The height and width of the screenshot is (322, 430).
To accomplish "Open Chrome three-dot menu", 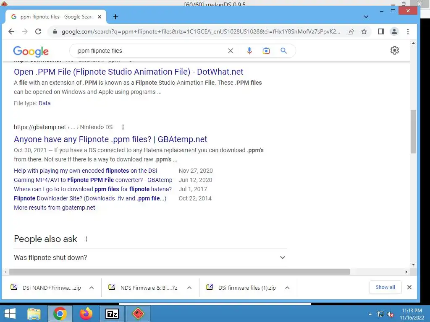I will (x=408, y=31).
